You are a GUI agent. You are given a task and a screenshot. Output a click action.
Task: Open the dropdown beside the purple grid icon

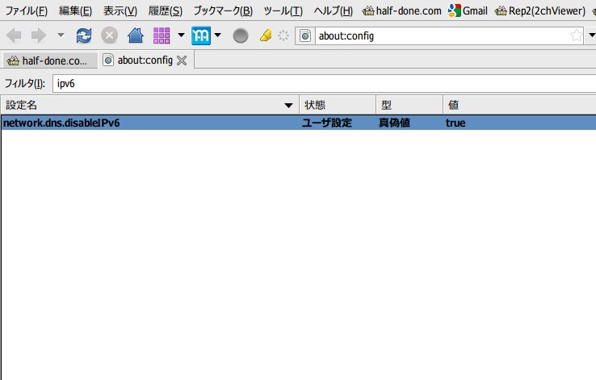pos(181,35)
